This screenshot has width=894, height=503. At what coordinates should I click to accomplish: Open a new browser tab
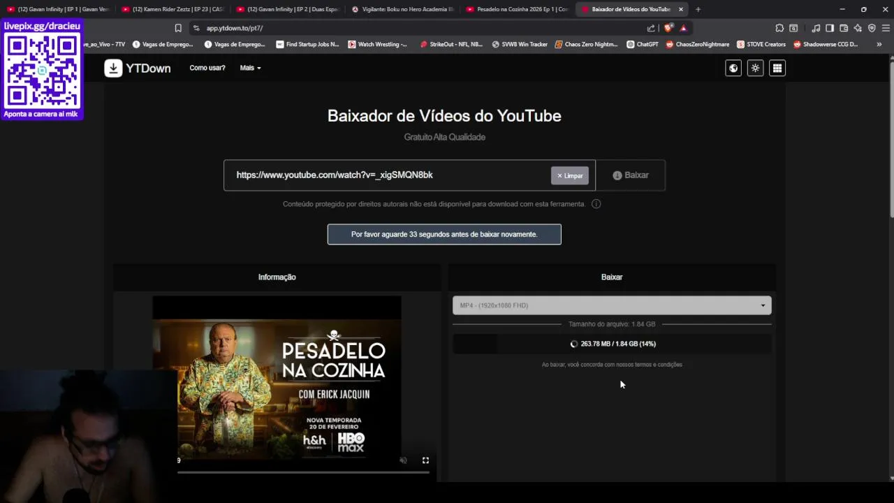698,9
